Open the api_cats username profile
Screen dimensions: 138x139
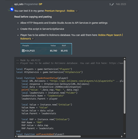(x=19, y=4)
